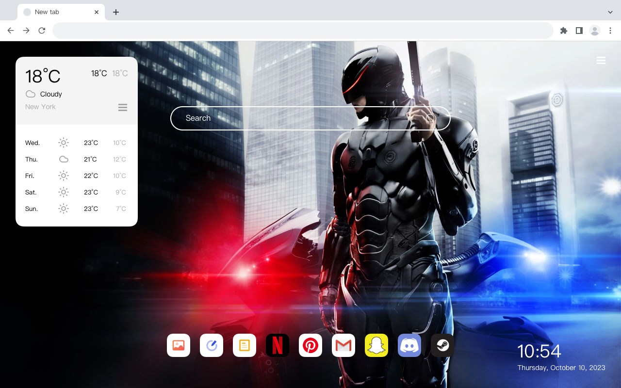This screenshot has height=388, width=621.
Task: Select the Sun. forecast row
Action: (77, 209)
